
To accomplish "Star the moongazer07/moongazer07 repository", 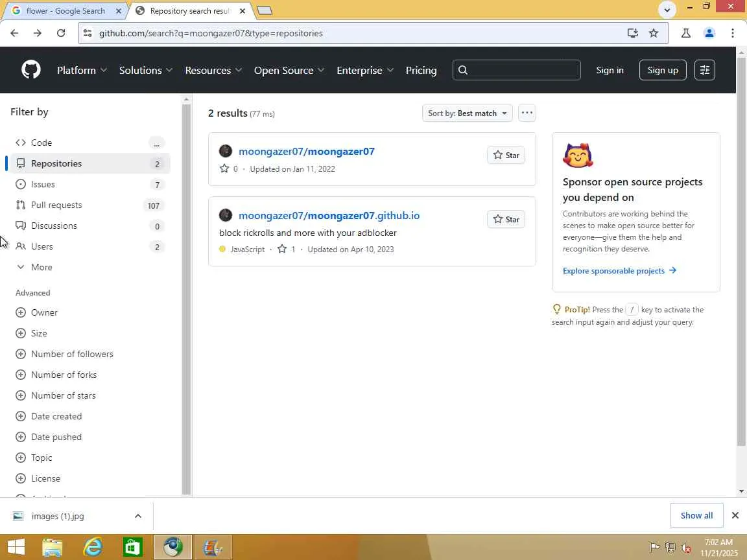I will (506, 156).
